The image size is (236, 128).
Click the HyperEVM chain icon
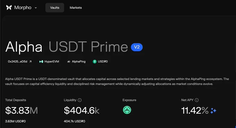(41, 61)
